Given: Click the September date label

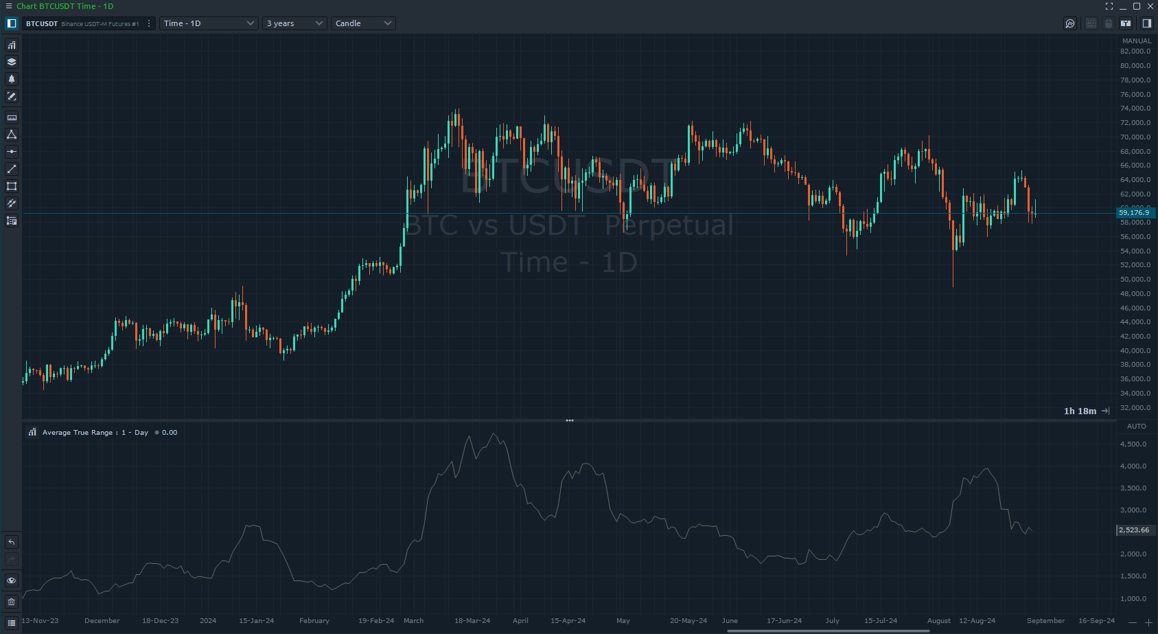Looking at the screenshot, I should point(1045,621).
